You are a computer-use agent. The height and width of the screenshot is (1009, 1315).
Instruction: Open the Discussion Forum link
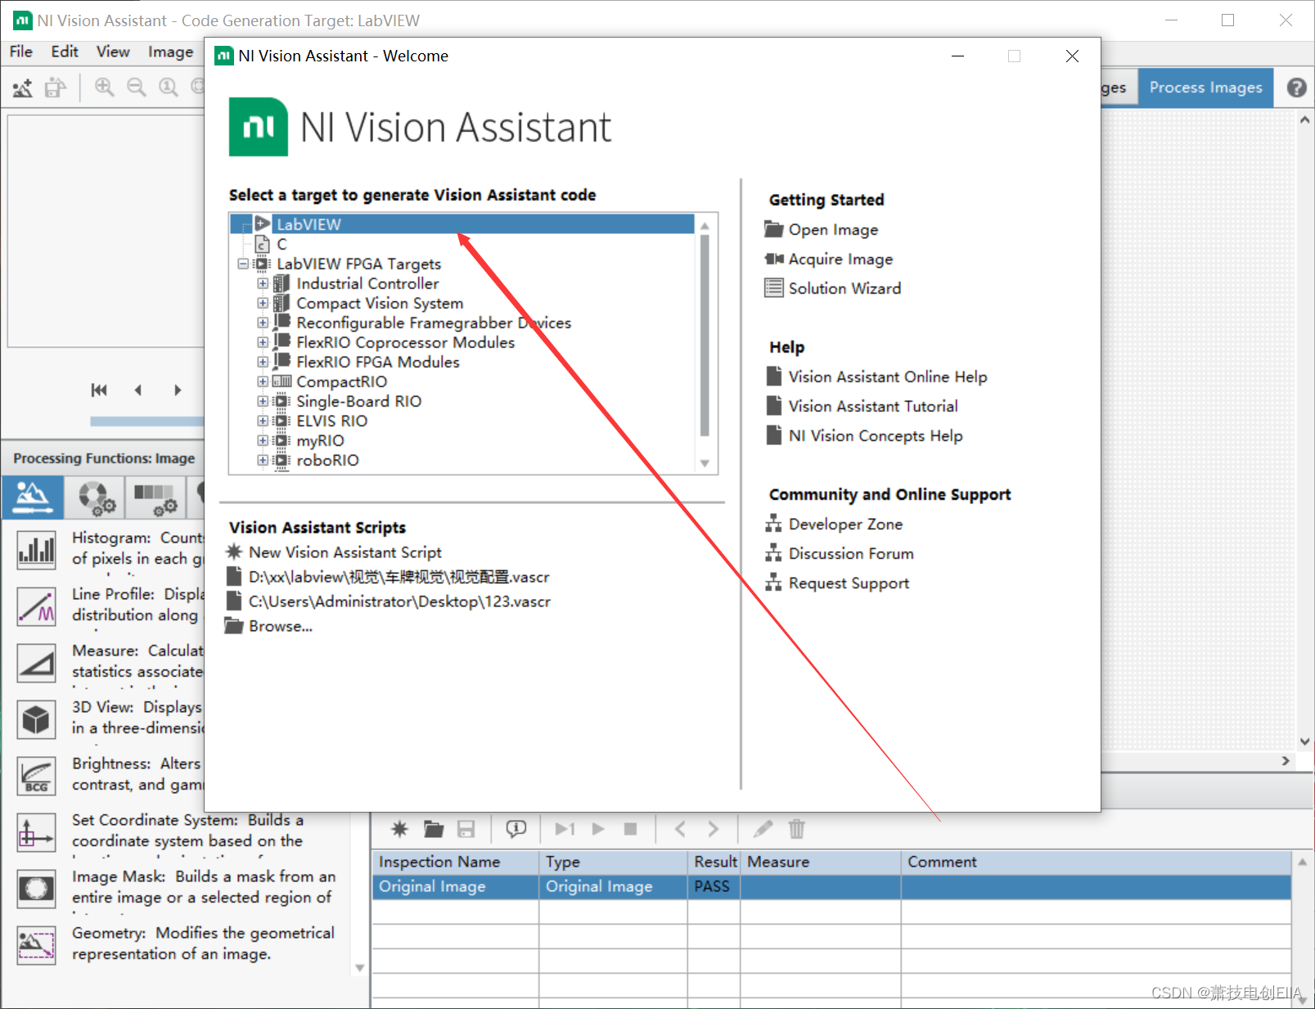point(851,553)
